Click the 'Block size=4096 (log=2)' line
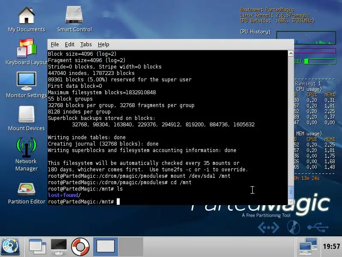342x257 pixels. pyautogui.click(x=82, y=54)
